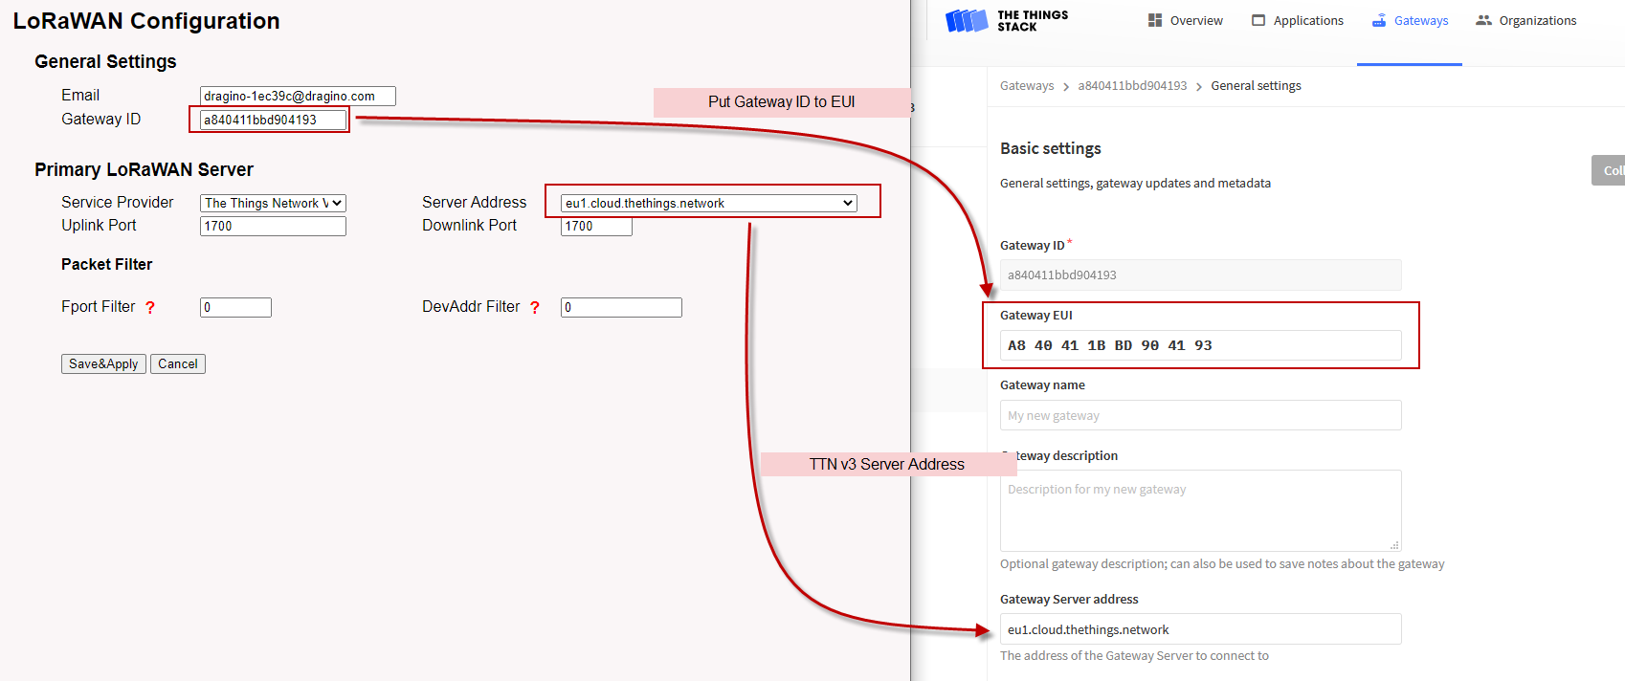Click the Gateways router icon
This screenshot has height=681, width=1625.
(x=1379, y=20)
